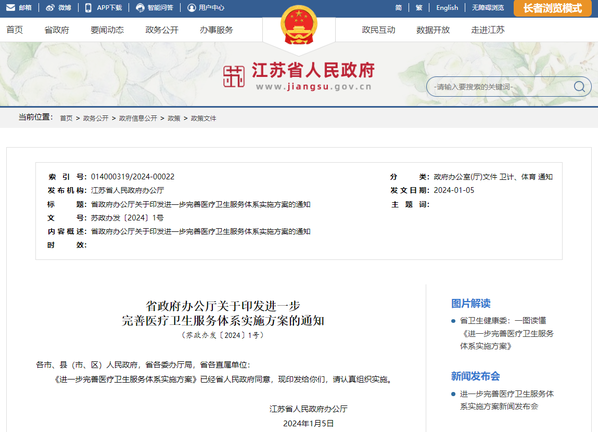The height and width of the screenshot is (432, 598).
Task: Open the 政民互动 menu item
Action: tap(378, 30)
